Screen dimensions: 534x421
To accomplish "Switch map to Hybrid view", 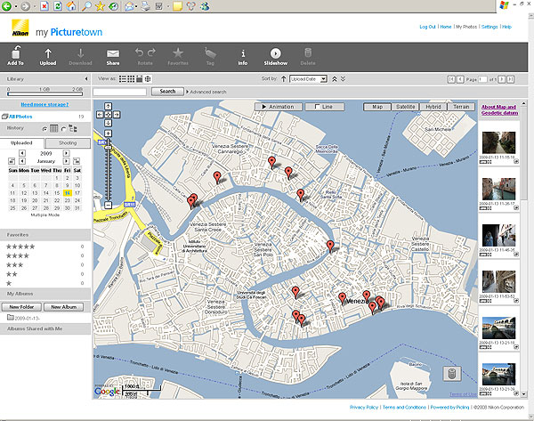I will click(x=433, y=107).
